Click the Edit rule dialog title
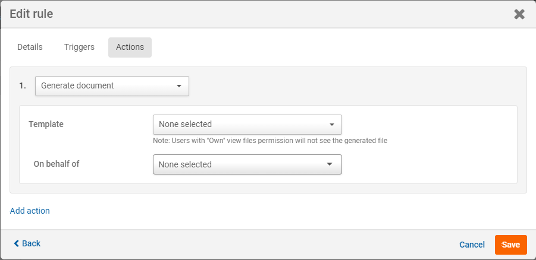The height and width of the screenshot is (260, 536). pos(32,14)
